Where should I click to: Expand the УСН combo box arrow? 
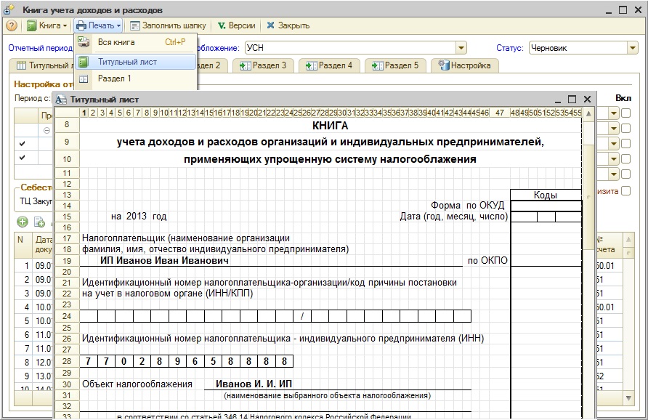(461, 48)
